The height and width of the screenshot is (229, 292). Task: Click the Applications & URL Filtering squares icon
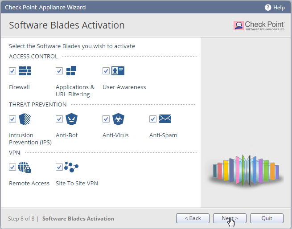[x=71, y=70]
